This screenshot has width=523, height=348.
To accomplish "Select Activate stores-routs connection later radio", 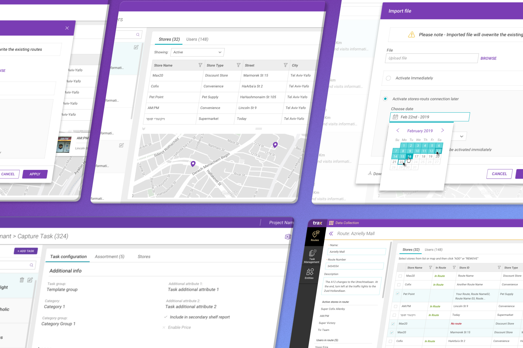I will [385, 99].
